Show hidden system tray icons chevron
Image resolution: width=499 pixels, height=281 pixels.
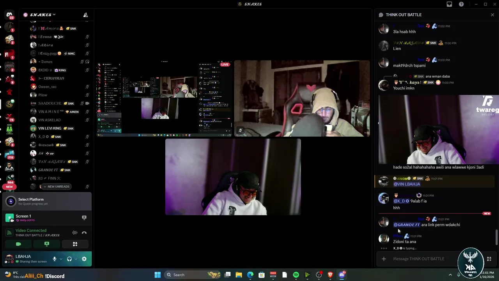(450, 275)
